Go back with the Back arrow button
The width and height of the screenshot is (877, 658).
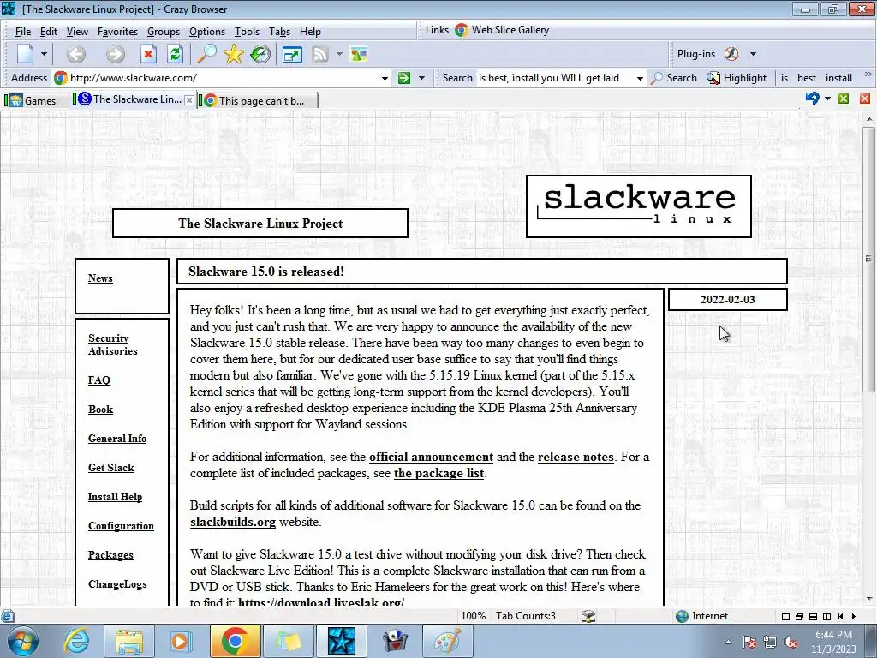(76, 54)
